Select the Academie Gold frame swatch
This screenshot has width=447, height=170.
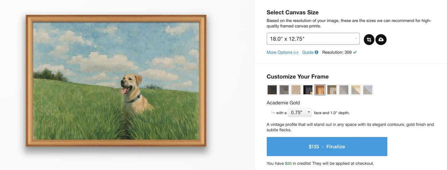pos(320,90)
